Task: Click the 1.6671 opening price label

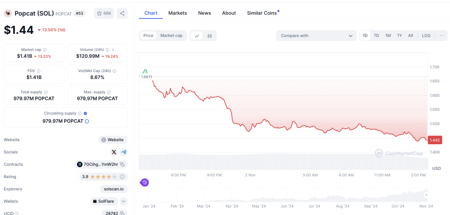Action: [146, 77]
